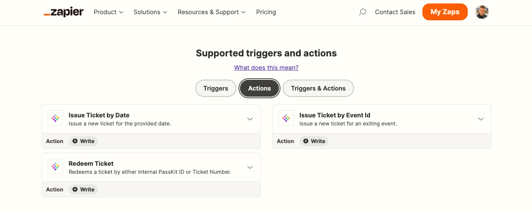
Task: Click the My Zaps button
Action: tap(445, 12)
